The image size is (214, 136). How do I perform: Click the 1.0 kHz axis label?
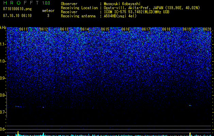3,61
